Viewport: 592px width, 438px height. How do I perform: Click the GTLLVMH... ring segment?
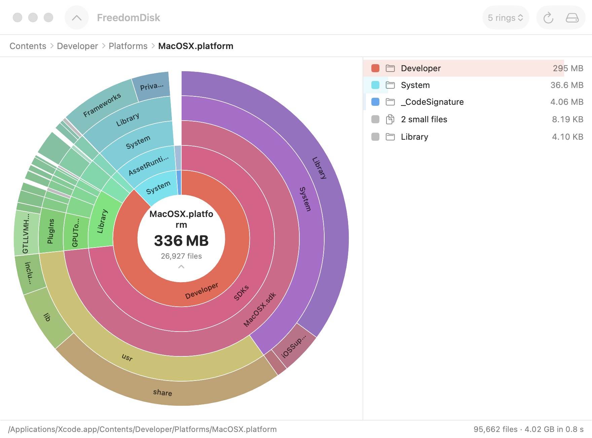(26, 233)
